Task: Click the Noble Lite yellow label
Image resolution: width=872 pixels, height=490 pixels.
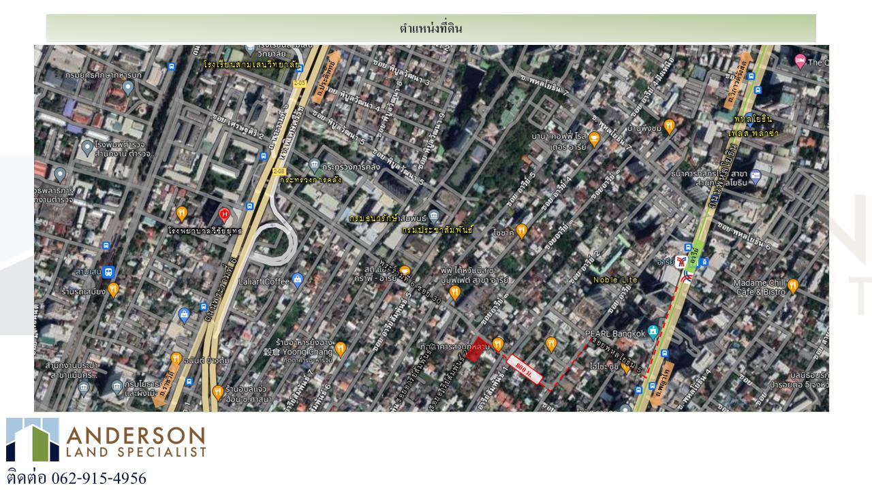Action: coord(615,280)
